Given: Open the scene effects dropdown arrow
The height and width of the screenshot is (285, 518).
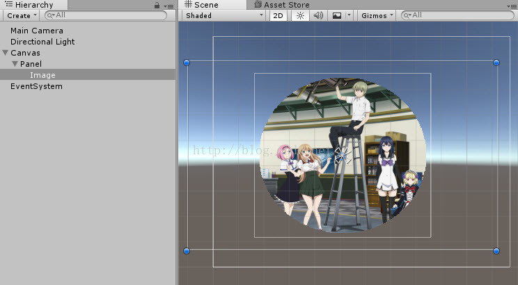Looking at the screenshot, I should point(349,15).
